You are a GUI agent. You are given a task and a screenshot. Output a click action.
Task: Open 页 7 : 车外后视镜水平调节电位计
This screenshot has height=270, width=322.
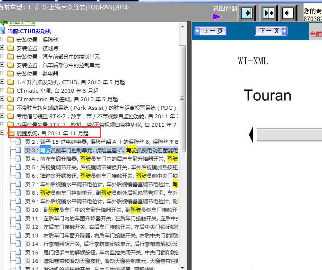pos(102,184)
